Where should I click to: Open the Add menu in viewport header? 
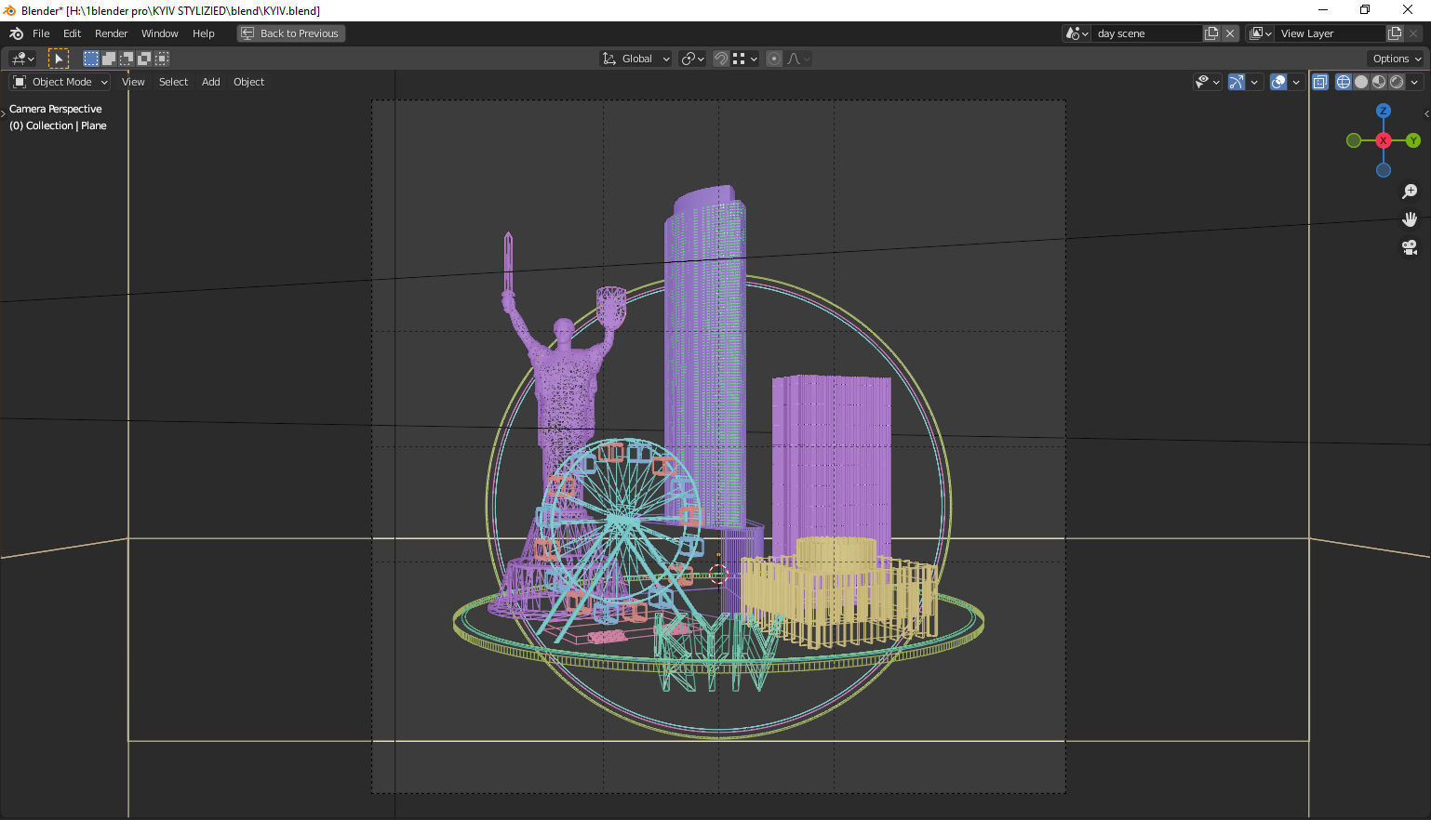[x=211, y=82]
